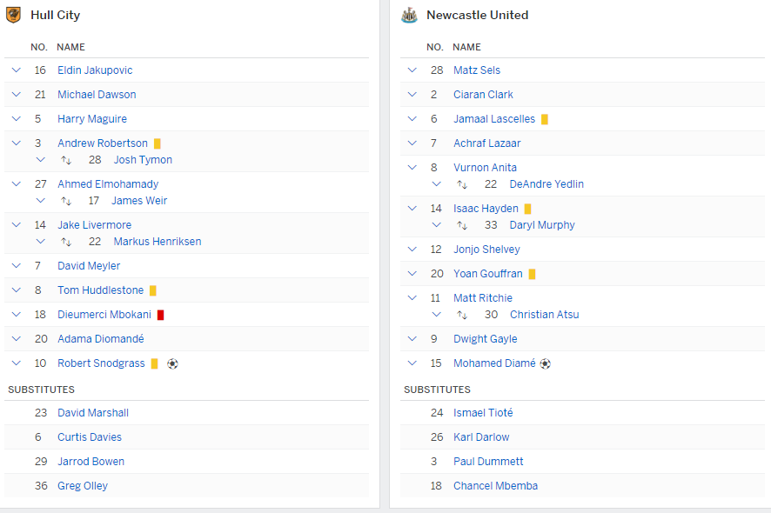Screen dimensions: 771x513
Task: Click Dieumerci Mbokani's red card icon
Action: (160, 315)
